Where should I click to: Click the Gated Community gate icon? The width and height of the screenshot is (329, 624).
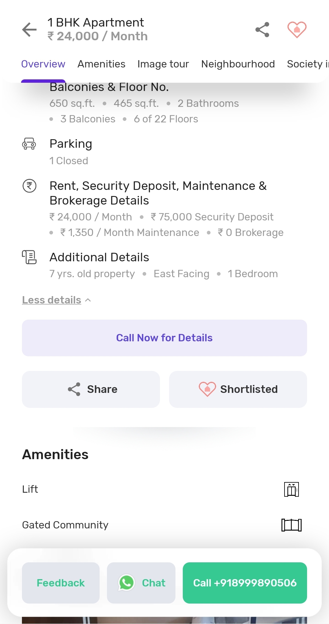pyautogui.click(x=292, y=525)
